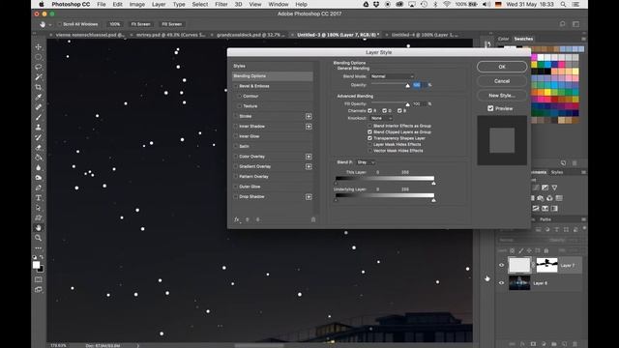Click the Fit Screen button

[140, 24]
